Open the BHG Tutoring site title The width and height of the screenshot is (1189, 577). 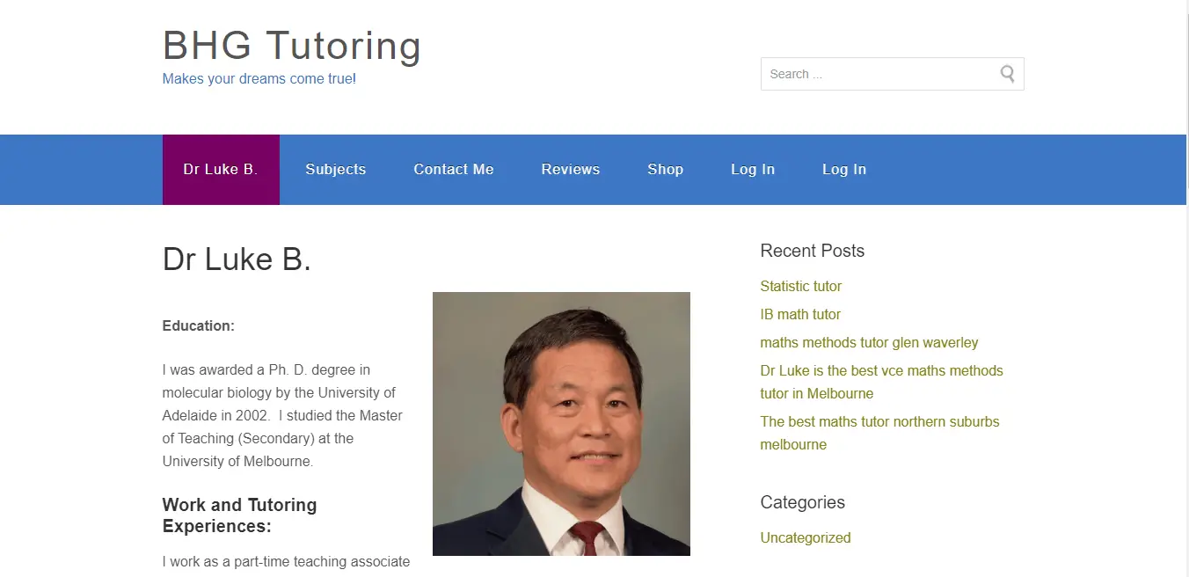coord(292,45)
